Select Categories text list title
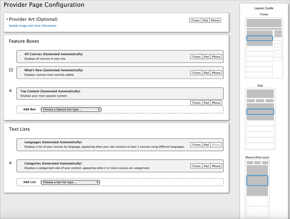The width and height of the screenshot is (290, 219). tap(53, 163)
